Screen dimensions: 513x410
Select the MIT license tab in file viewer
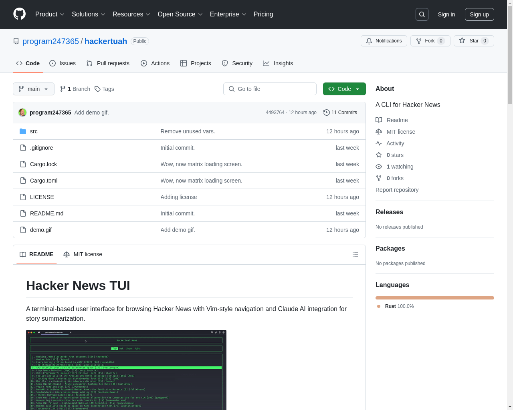(x=83, y=254)
